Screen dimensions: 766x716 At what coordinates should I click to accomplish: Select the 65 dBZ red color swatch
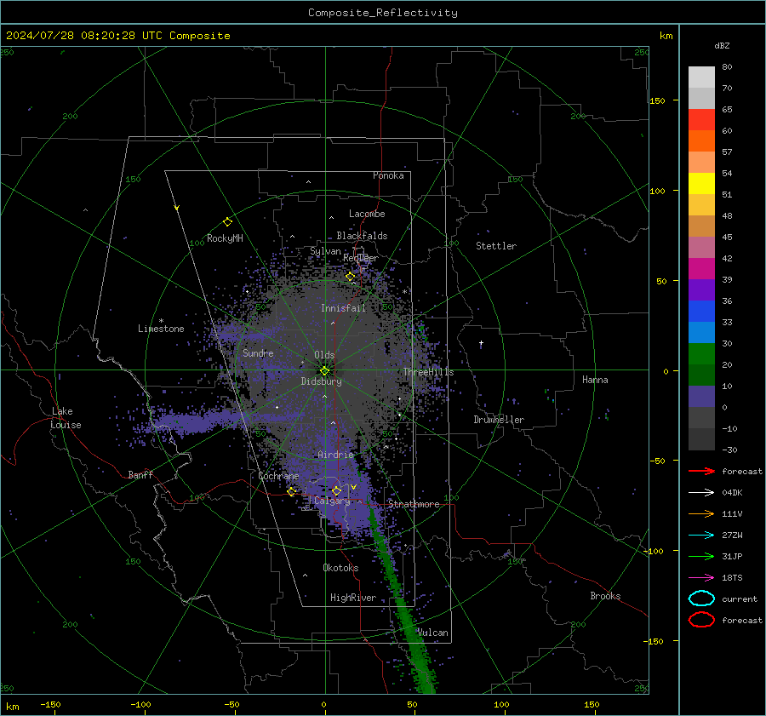coord(701,119)
